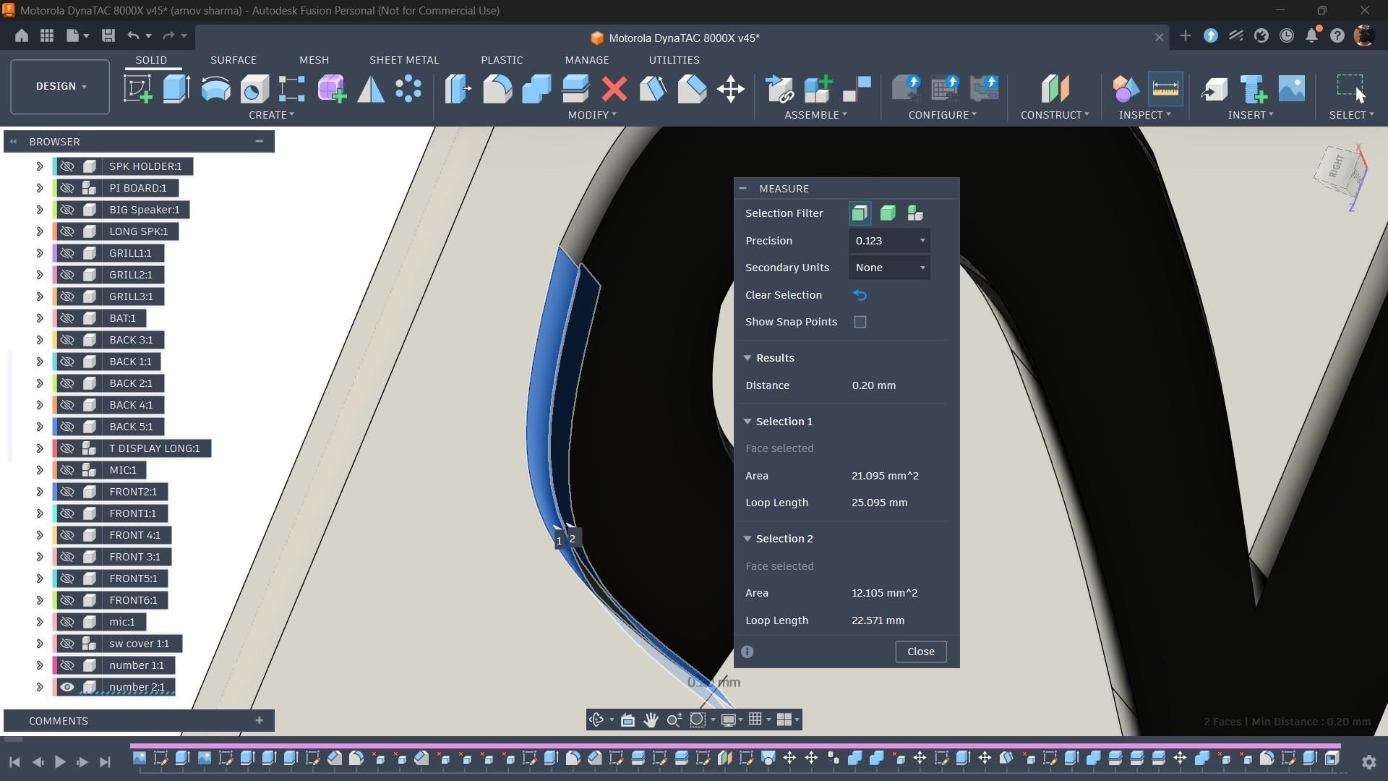Collapse the Selection 2 section

(747, 539)
